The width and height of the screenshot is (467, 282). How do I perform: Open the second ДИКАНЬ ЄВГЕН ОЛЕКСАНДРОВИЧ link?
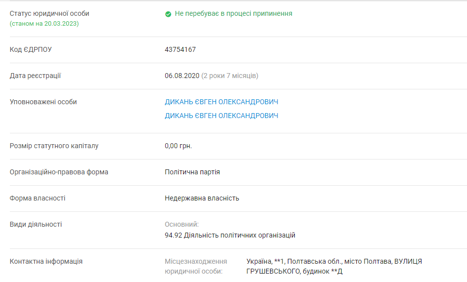(x=221, y=116)
